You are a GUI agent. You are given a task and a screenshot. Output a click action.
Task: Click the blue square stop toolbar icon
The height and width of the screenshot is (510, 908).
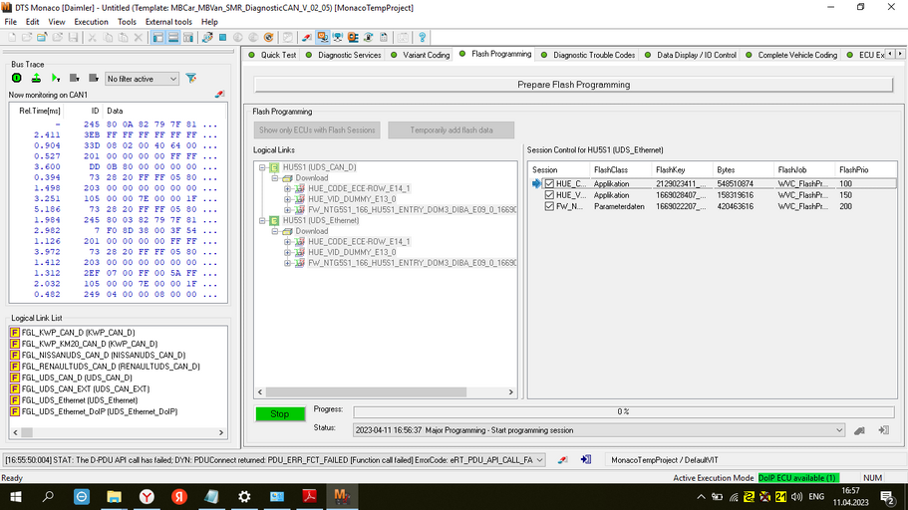[222, 38]
